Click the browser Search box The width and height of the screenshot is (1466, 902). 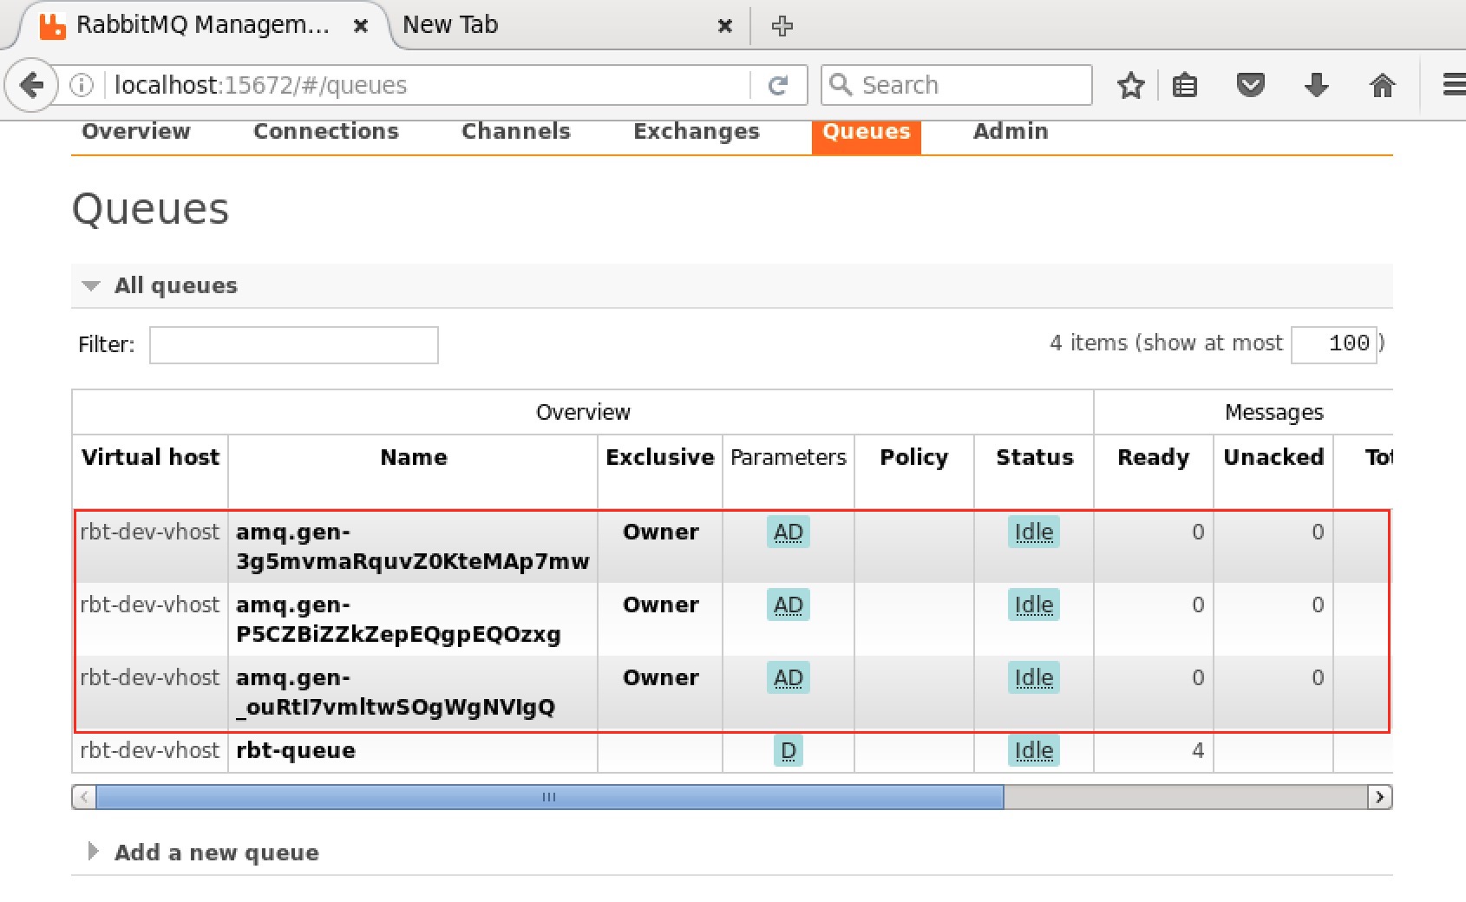click(957, 85)
